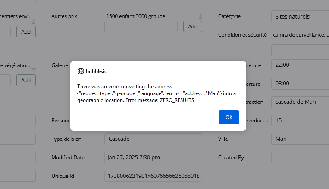Click the Modified Date field
Screen dimensions: 329x189
click(x=153, y=158)
